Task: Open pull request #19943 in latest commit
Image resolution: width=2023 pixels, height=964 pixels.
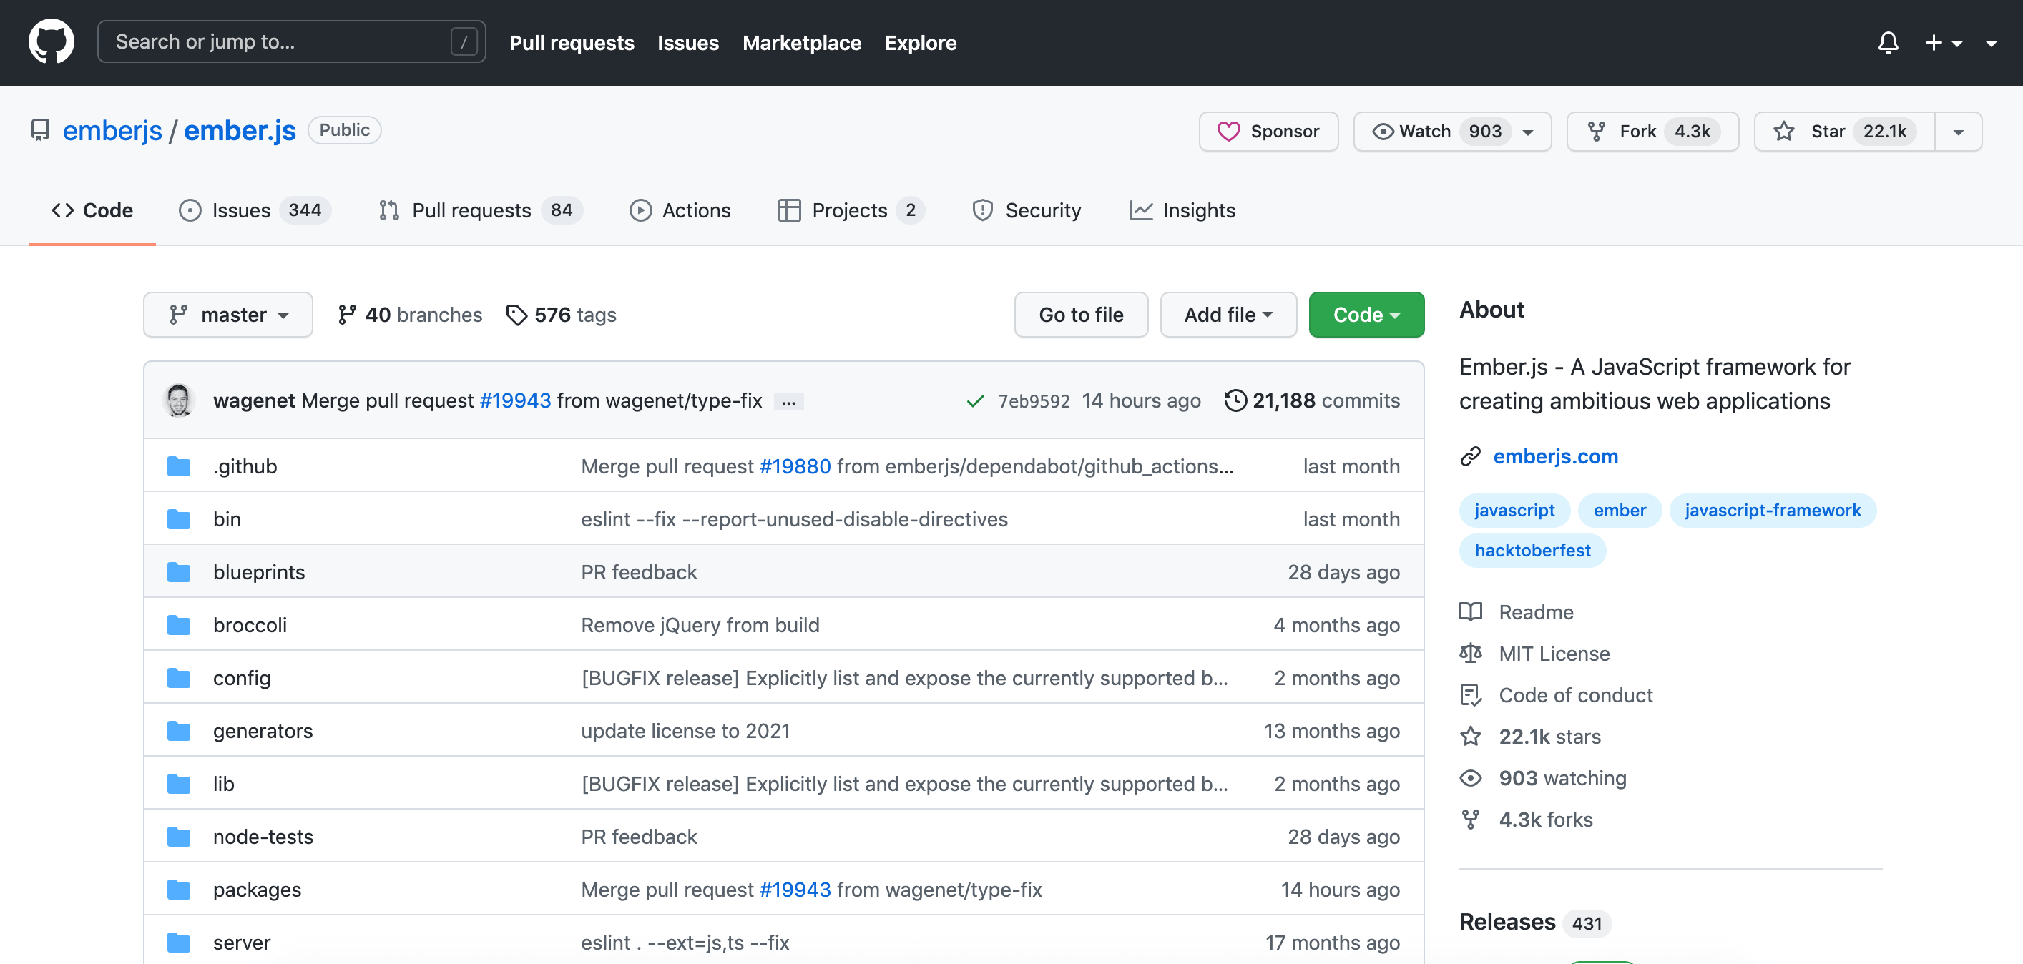Action: 515,400
